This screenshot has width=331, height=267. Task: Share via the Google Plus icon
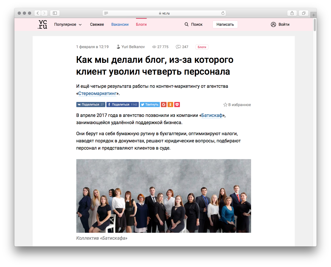click(x=164, y=105)
